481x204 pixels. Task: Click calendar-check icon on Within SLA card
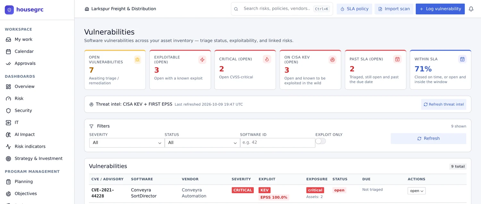click(462, 59)
